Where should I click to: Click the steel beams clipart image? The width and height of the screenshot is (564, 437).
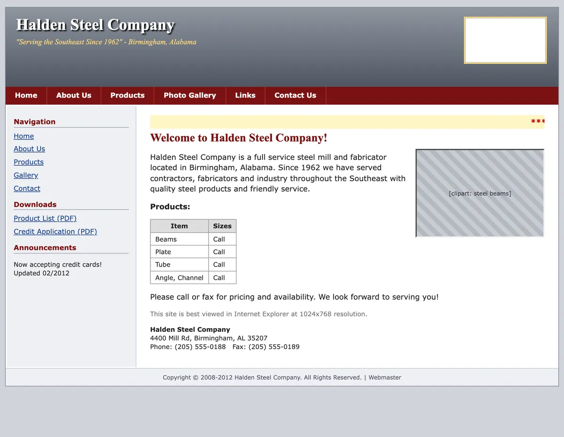point(480,193)
